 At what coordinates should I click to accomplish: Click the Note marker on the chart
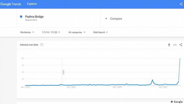tap(64, 72)
